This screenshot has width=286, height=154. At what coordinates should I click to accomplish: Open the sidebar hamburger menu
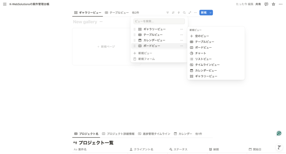coord(4,4)
